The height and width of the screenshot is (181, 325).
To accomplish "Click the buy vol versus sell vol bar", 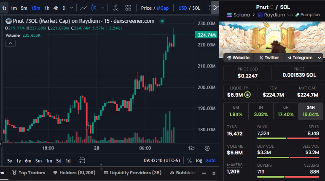I will pos(288,157).
